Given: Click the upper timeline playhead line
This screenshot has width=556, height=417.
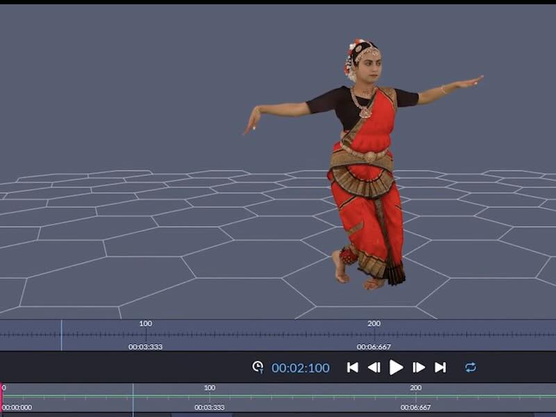Looking at the screenshot, I should tap(61, 334).
